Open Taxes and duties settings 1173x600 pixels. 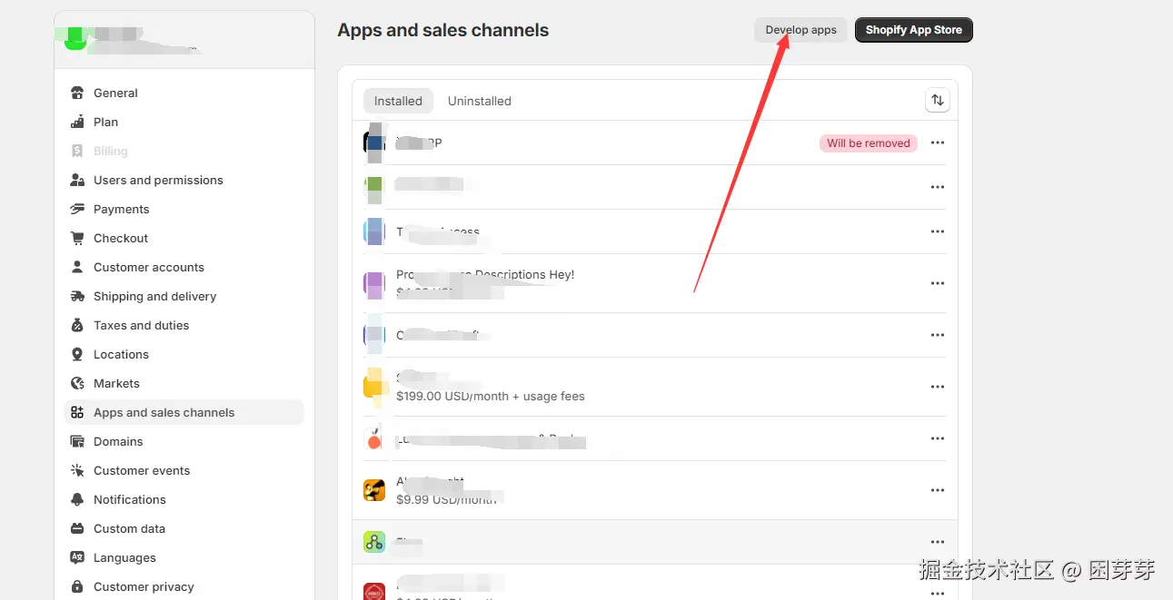click(x=184, y=325)
